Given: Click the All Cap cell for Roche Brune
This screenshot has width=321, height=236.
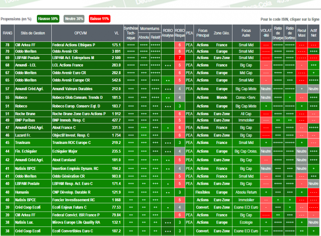Looking at the screenshot, I should (246, 114).
